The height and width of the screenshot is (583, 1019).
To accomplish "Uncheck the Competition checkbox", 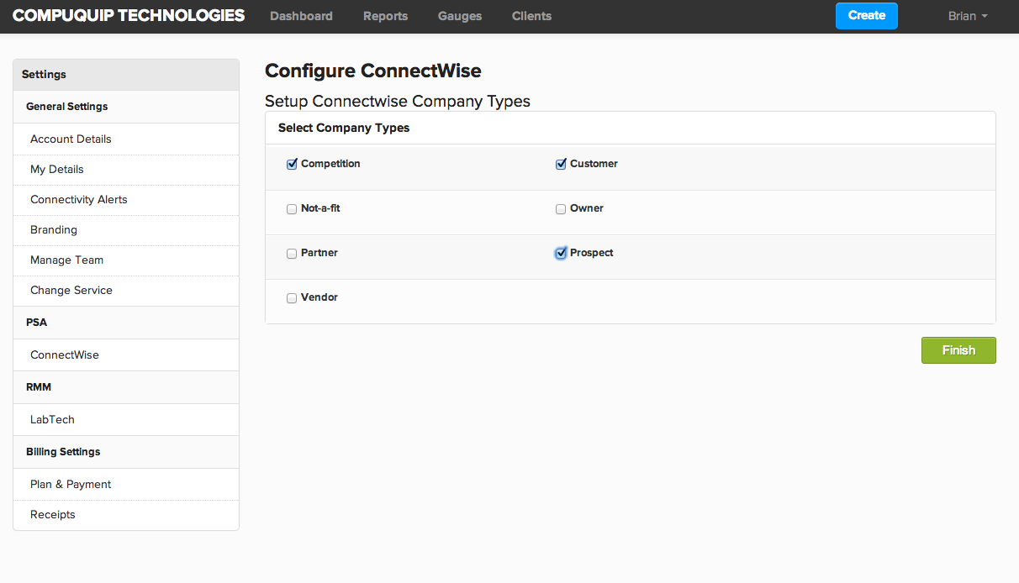I will 292,165.
